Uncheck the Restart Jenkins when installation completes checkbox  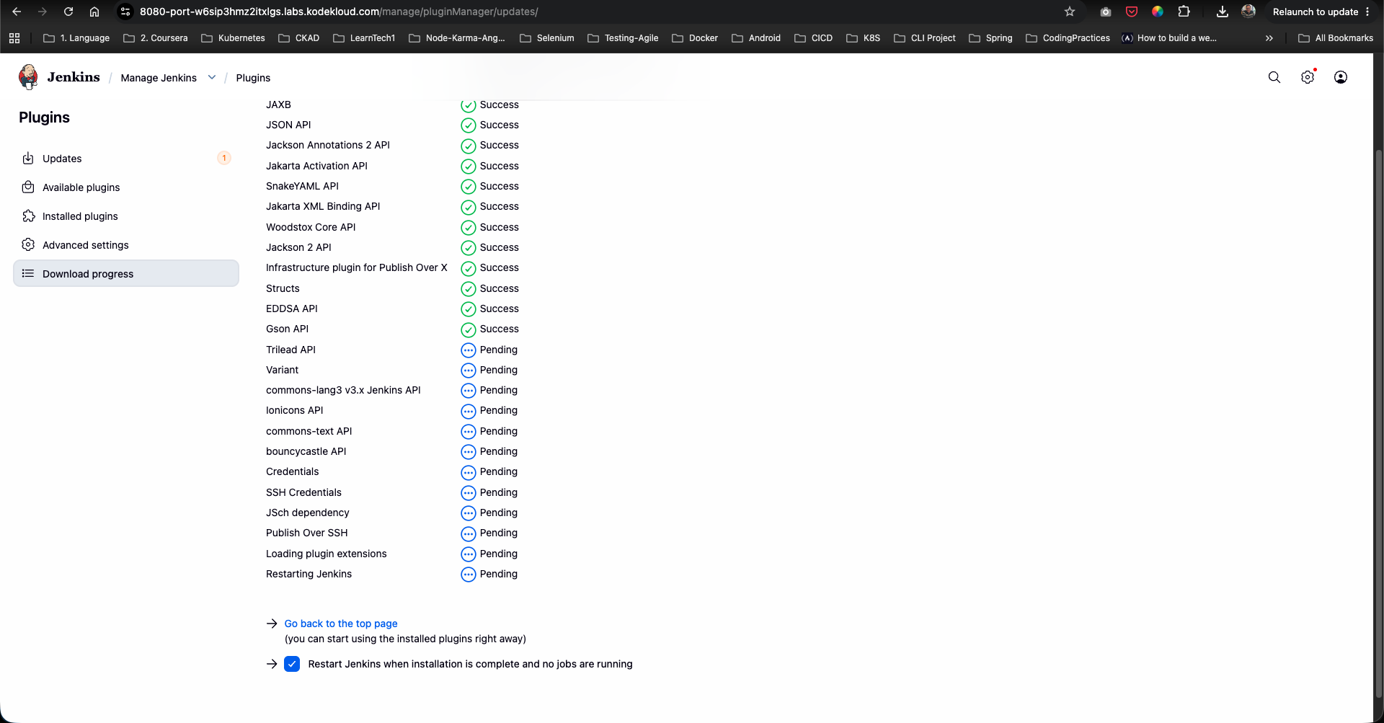292,664
